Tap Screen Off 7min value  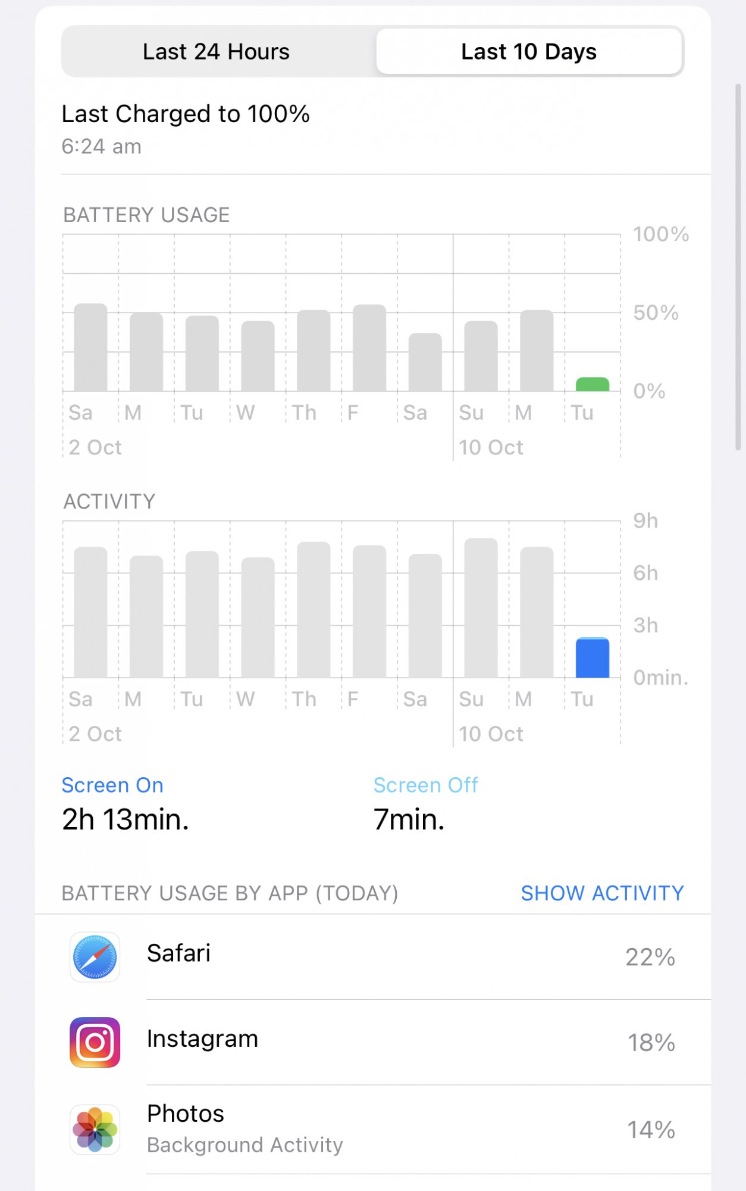[409, 819]
